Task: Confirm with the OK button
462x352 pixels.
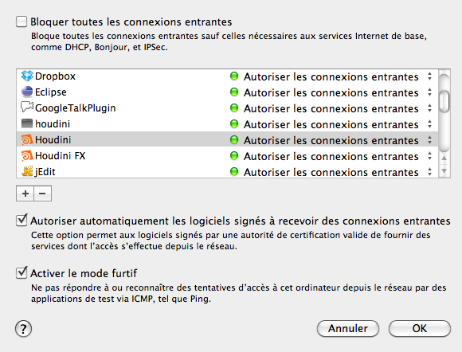Action: 420,328
